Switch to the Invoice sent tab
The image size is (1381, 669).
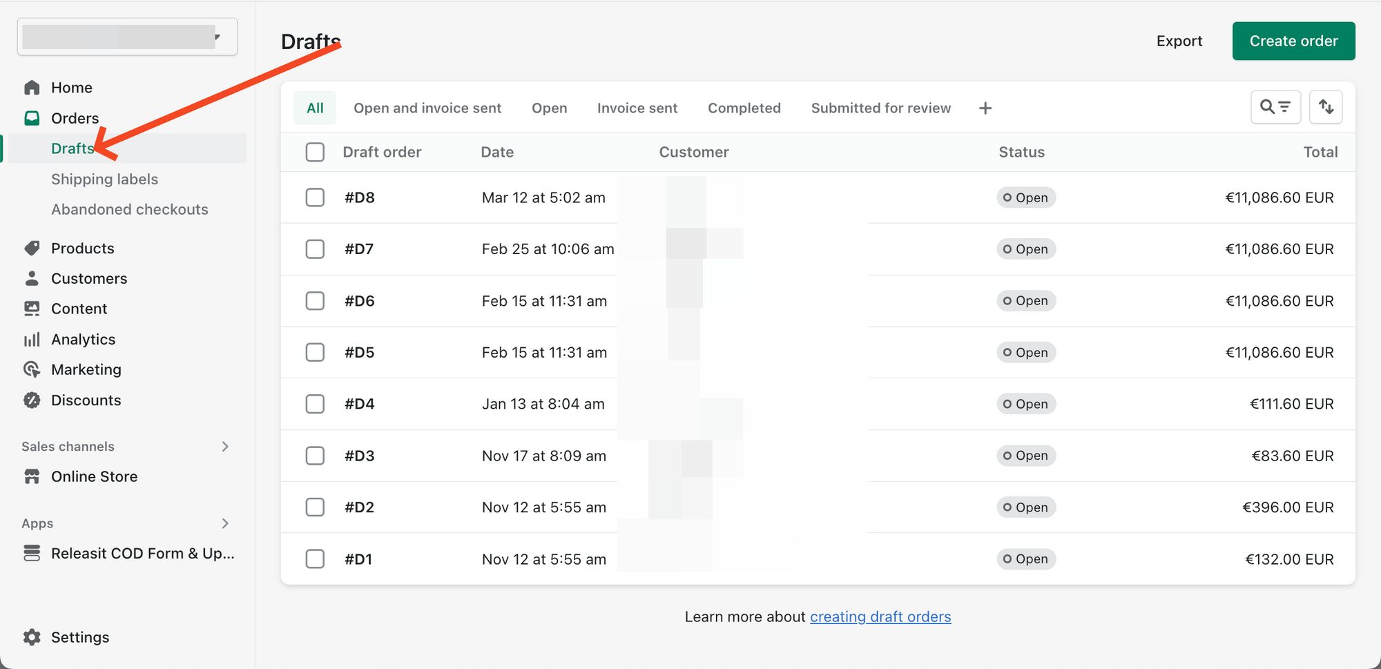[637, 108]
